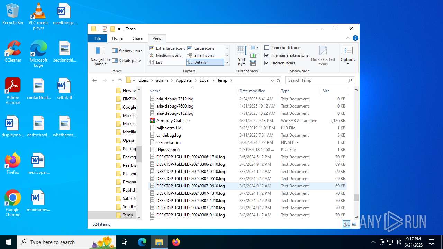Sort by the Type column
The image size is (443, 249).
[299, 91]
